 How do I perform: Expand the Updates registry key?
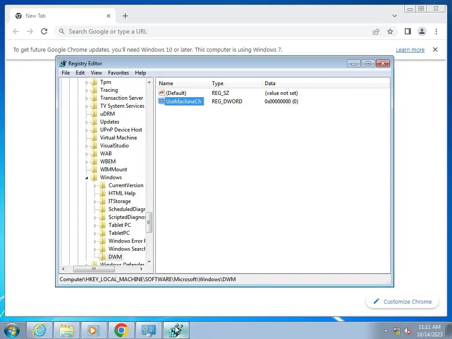[x=87, y=122]
